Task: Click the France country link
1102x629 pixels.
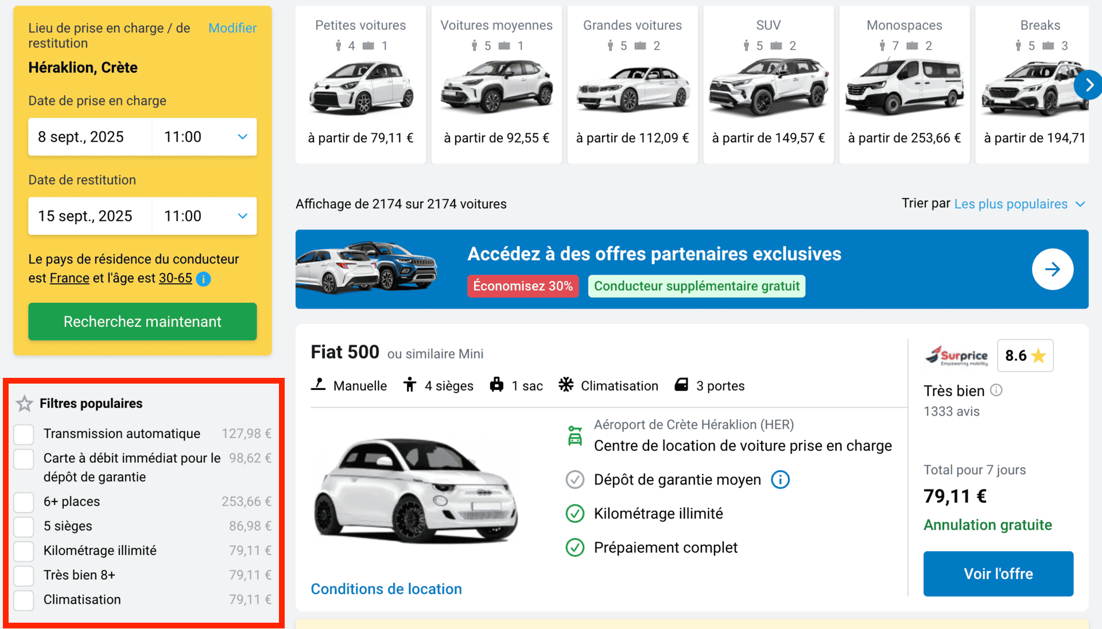Action: [x=69, y=278]
